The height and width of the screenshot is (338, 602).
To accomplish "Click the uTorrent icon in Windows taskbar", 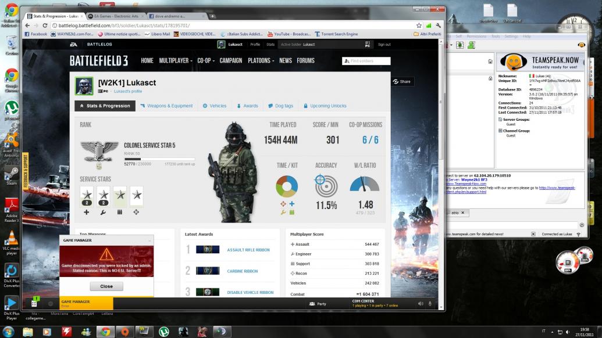I will pyautogui.click(x=164, y=332).
